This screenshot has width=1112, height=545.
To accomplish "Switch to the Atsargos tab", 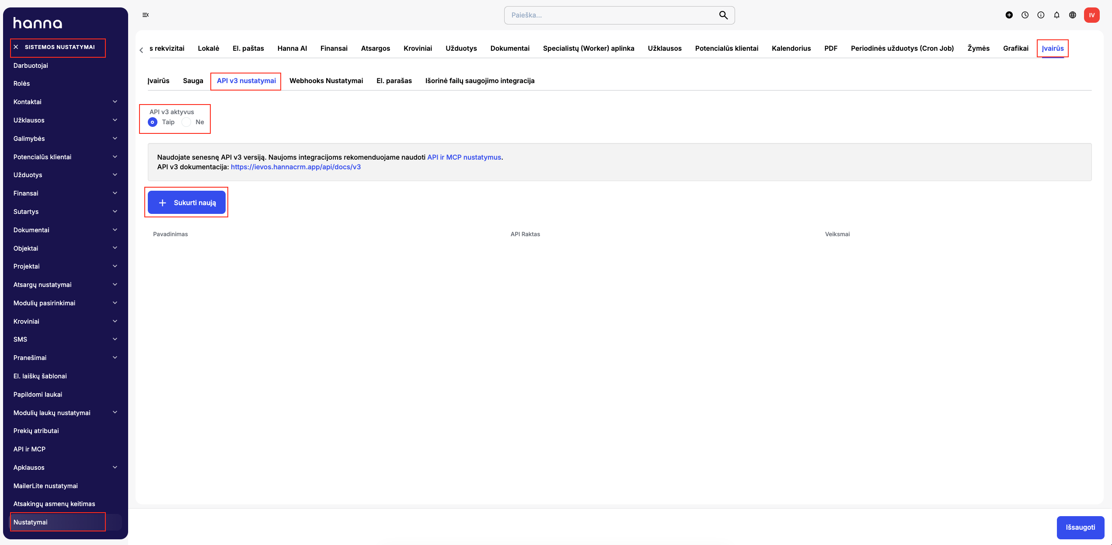I will [x=376, y=48].
